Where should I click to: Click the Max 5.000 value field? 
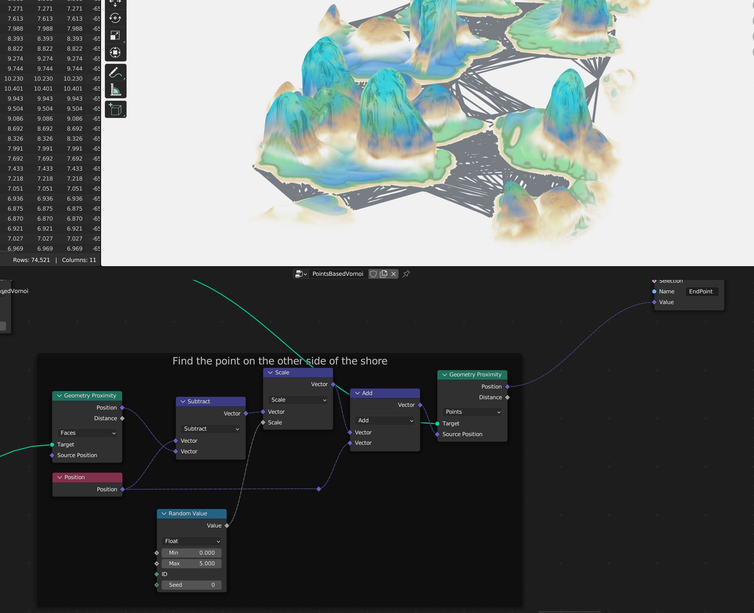coord(192,564)
